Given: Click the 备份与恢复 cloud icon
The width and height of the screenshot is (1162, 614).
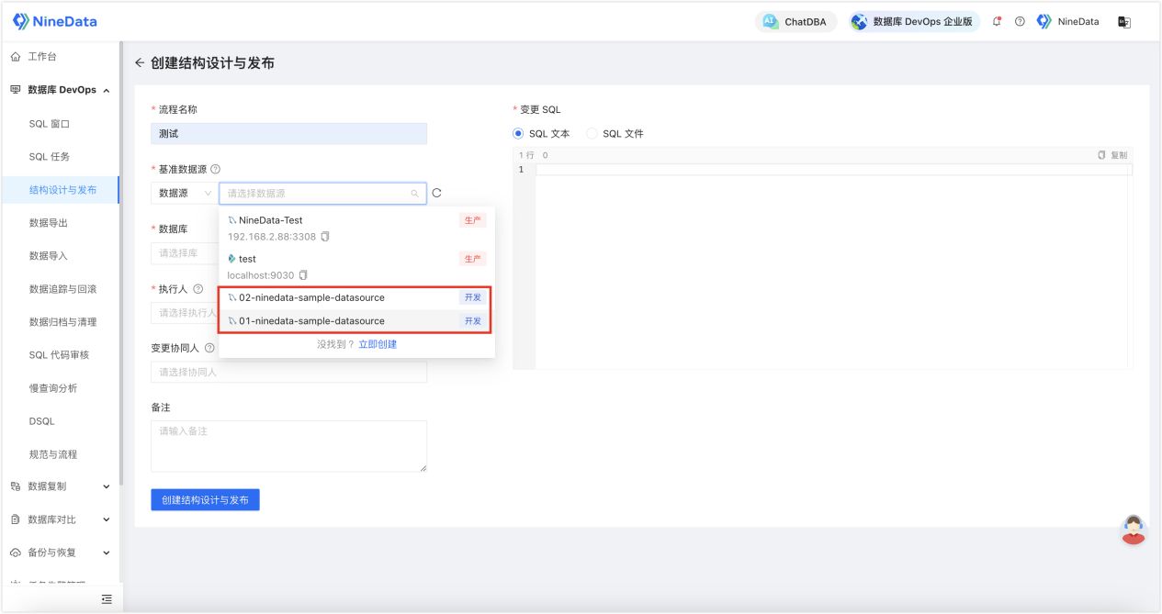Looking at the screenshot, I should pyautogui.click(x=16, y=553).
